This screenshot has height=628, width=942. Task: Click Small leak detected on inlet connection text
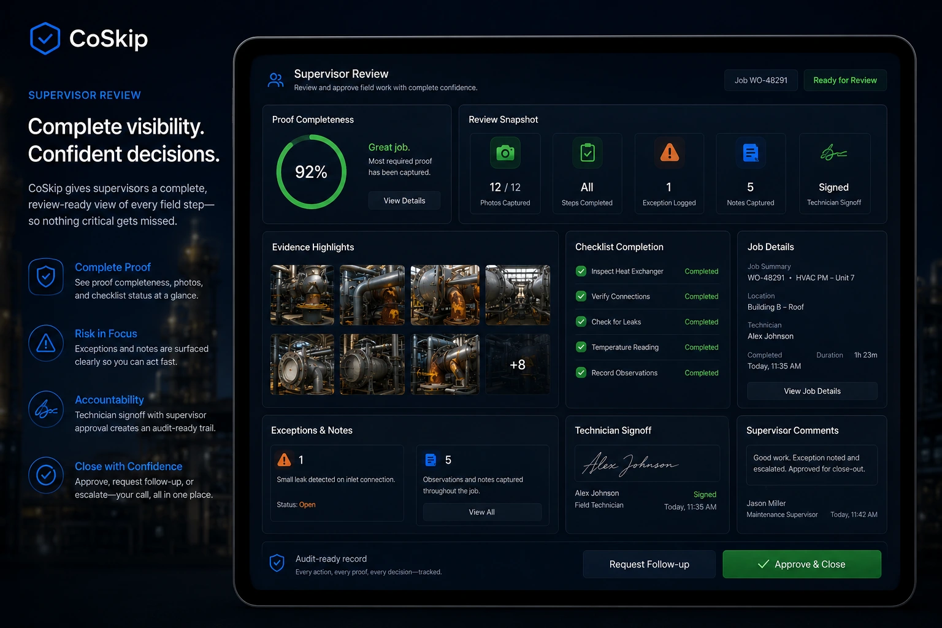pos(336,480)
